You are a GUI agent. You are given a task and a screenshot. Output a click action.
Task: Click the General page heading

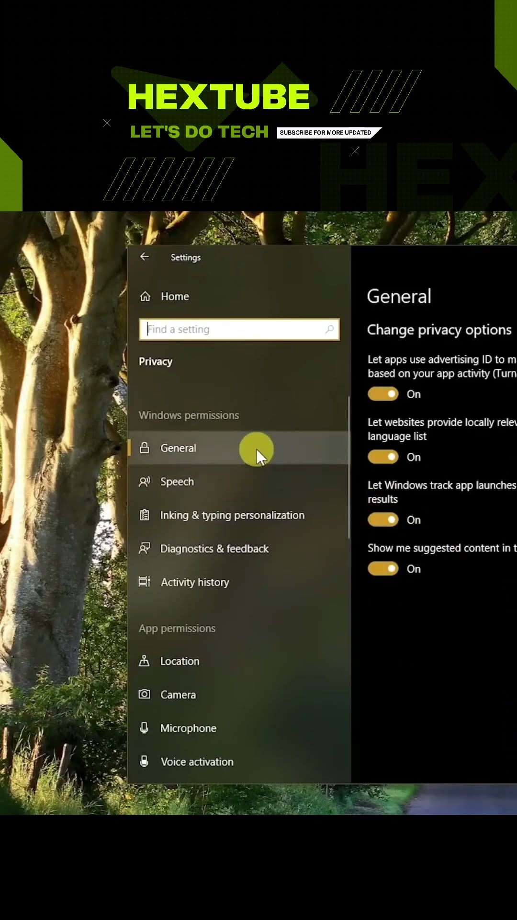[x=399, y=296]
